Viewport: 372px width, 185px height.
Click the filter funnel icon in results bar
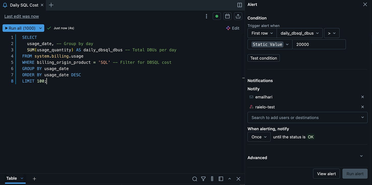point(203,179)
